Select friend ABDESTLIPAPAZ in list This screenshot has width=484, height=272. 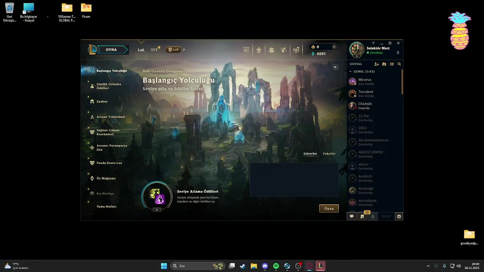pos(374,154)
